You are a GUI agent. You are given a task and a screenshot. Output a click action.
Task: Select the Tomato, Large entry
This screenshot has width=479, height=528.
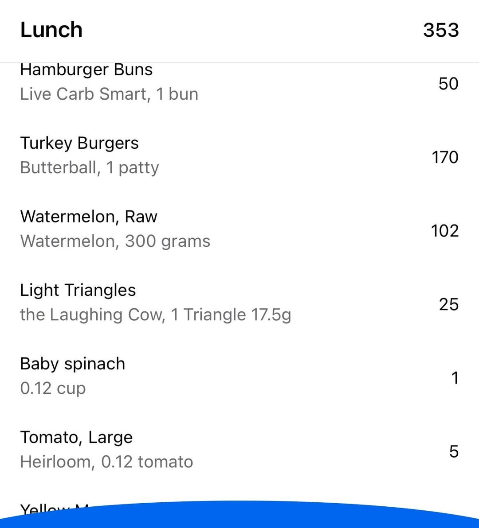pos(239,450)
